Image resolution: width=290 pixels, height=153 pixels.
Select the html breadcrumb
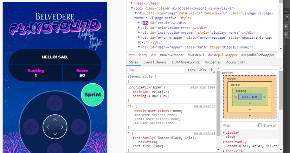pos(132,55)
